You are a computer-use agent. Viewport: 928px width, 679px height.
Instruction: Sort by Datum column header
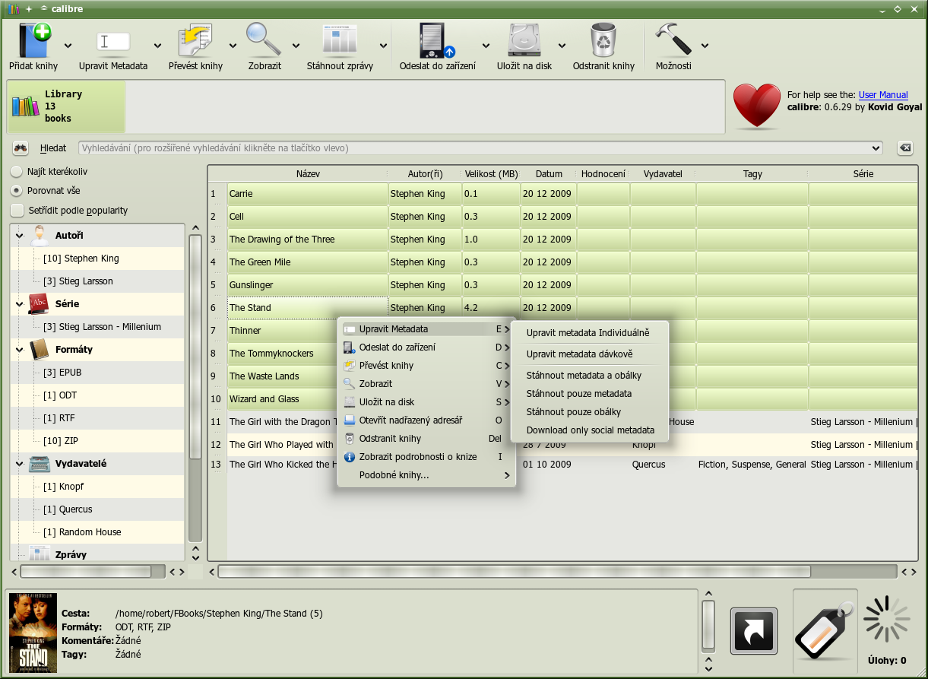point(549,174)
